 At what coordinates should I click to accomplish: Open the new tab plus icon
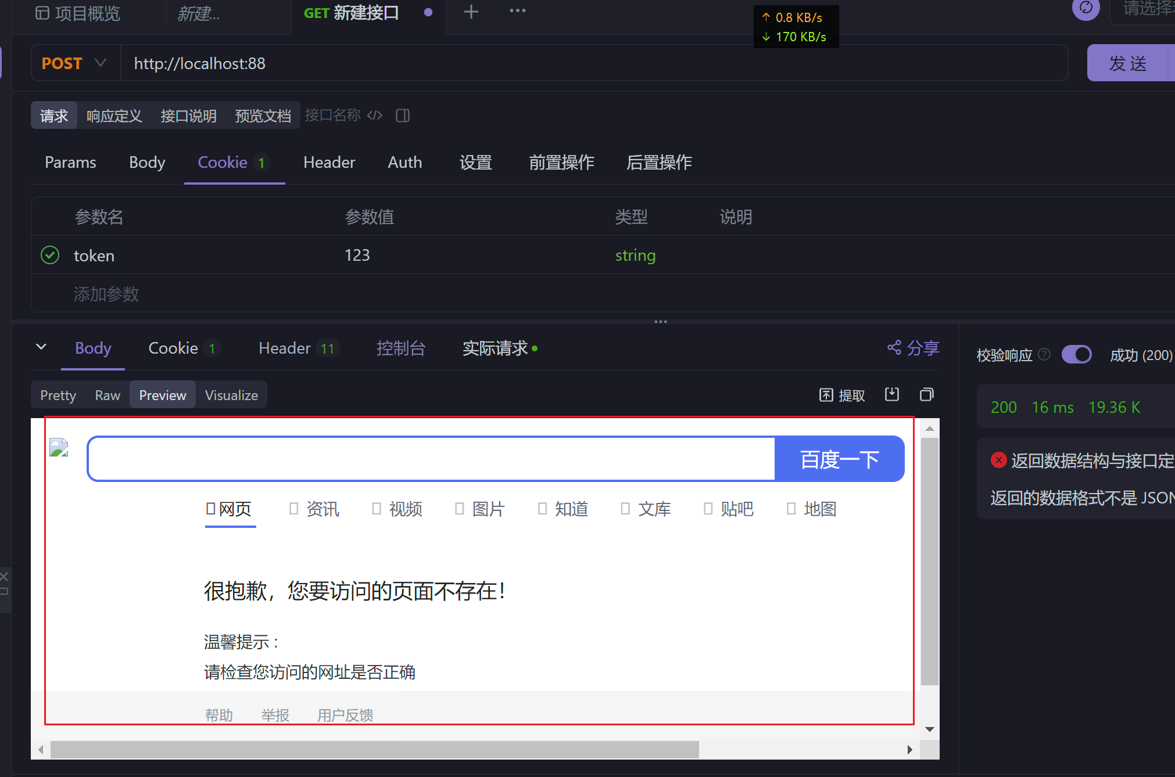pos(471,12)
